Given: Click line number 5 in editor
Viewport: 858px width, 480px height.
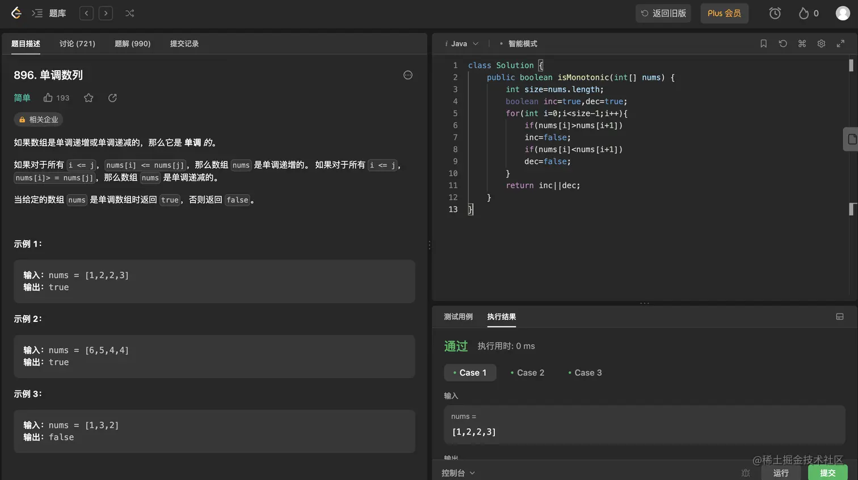Looking at the screenshot, I should [x=455, y=113].
